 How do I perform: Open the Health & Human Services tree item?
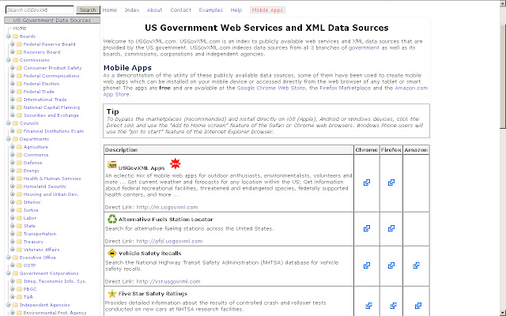point(52,179)
